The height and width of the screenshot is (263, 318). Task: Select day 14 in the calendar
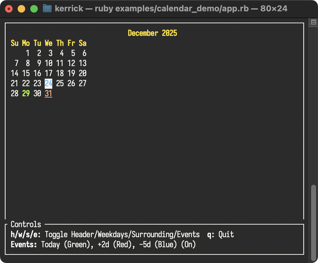tap(14, 73)
